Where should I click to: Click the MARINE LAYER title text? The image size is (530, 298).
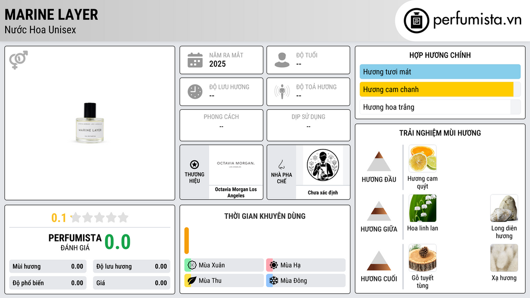[x=51, y=14]
